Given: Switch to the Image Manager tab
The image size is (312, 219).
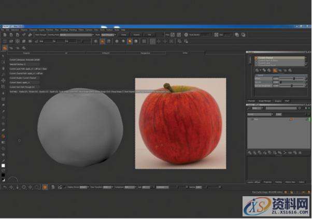Looking at the screenshot, I should 265,100.
